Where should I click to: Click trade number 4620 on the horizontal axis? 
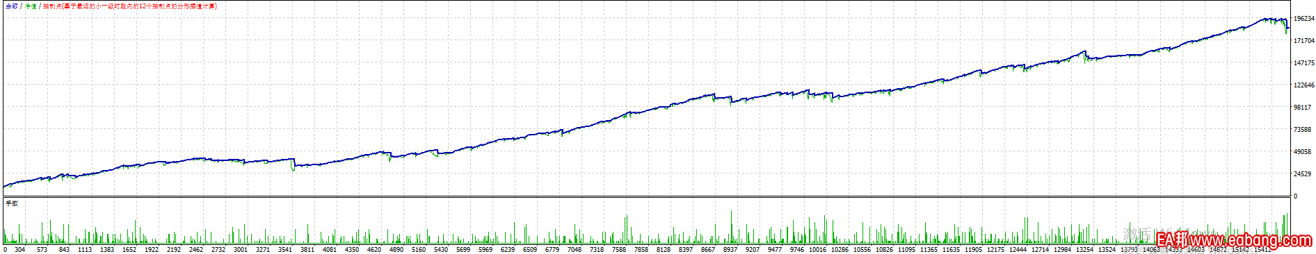[374, 249]
